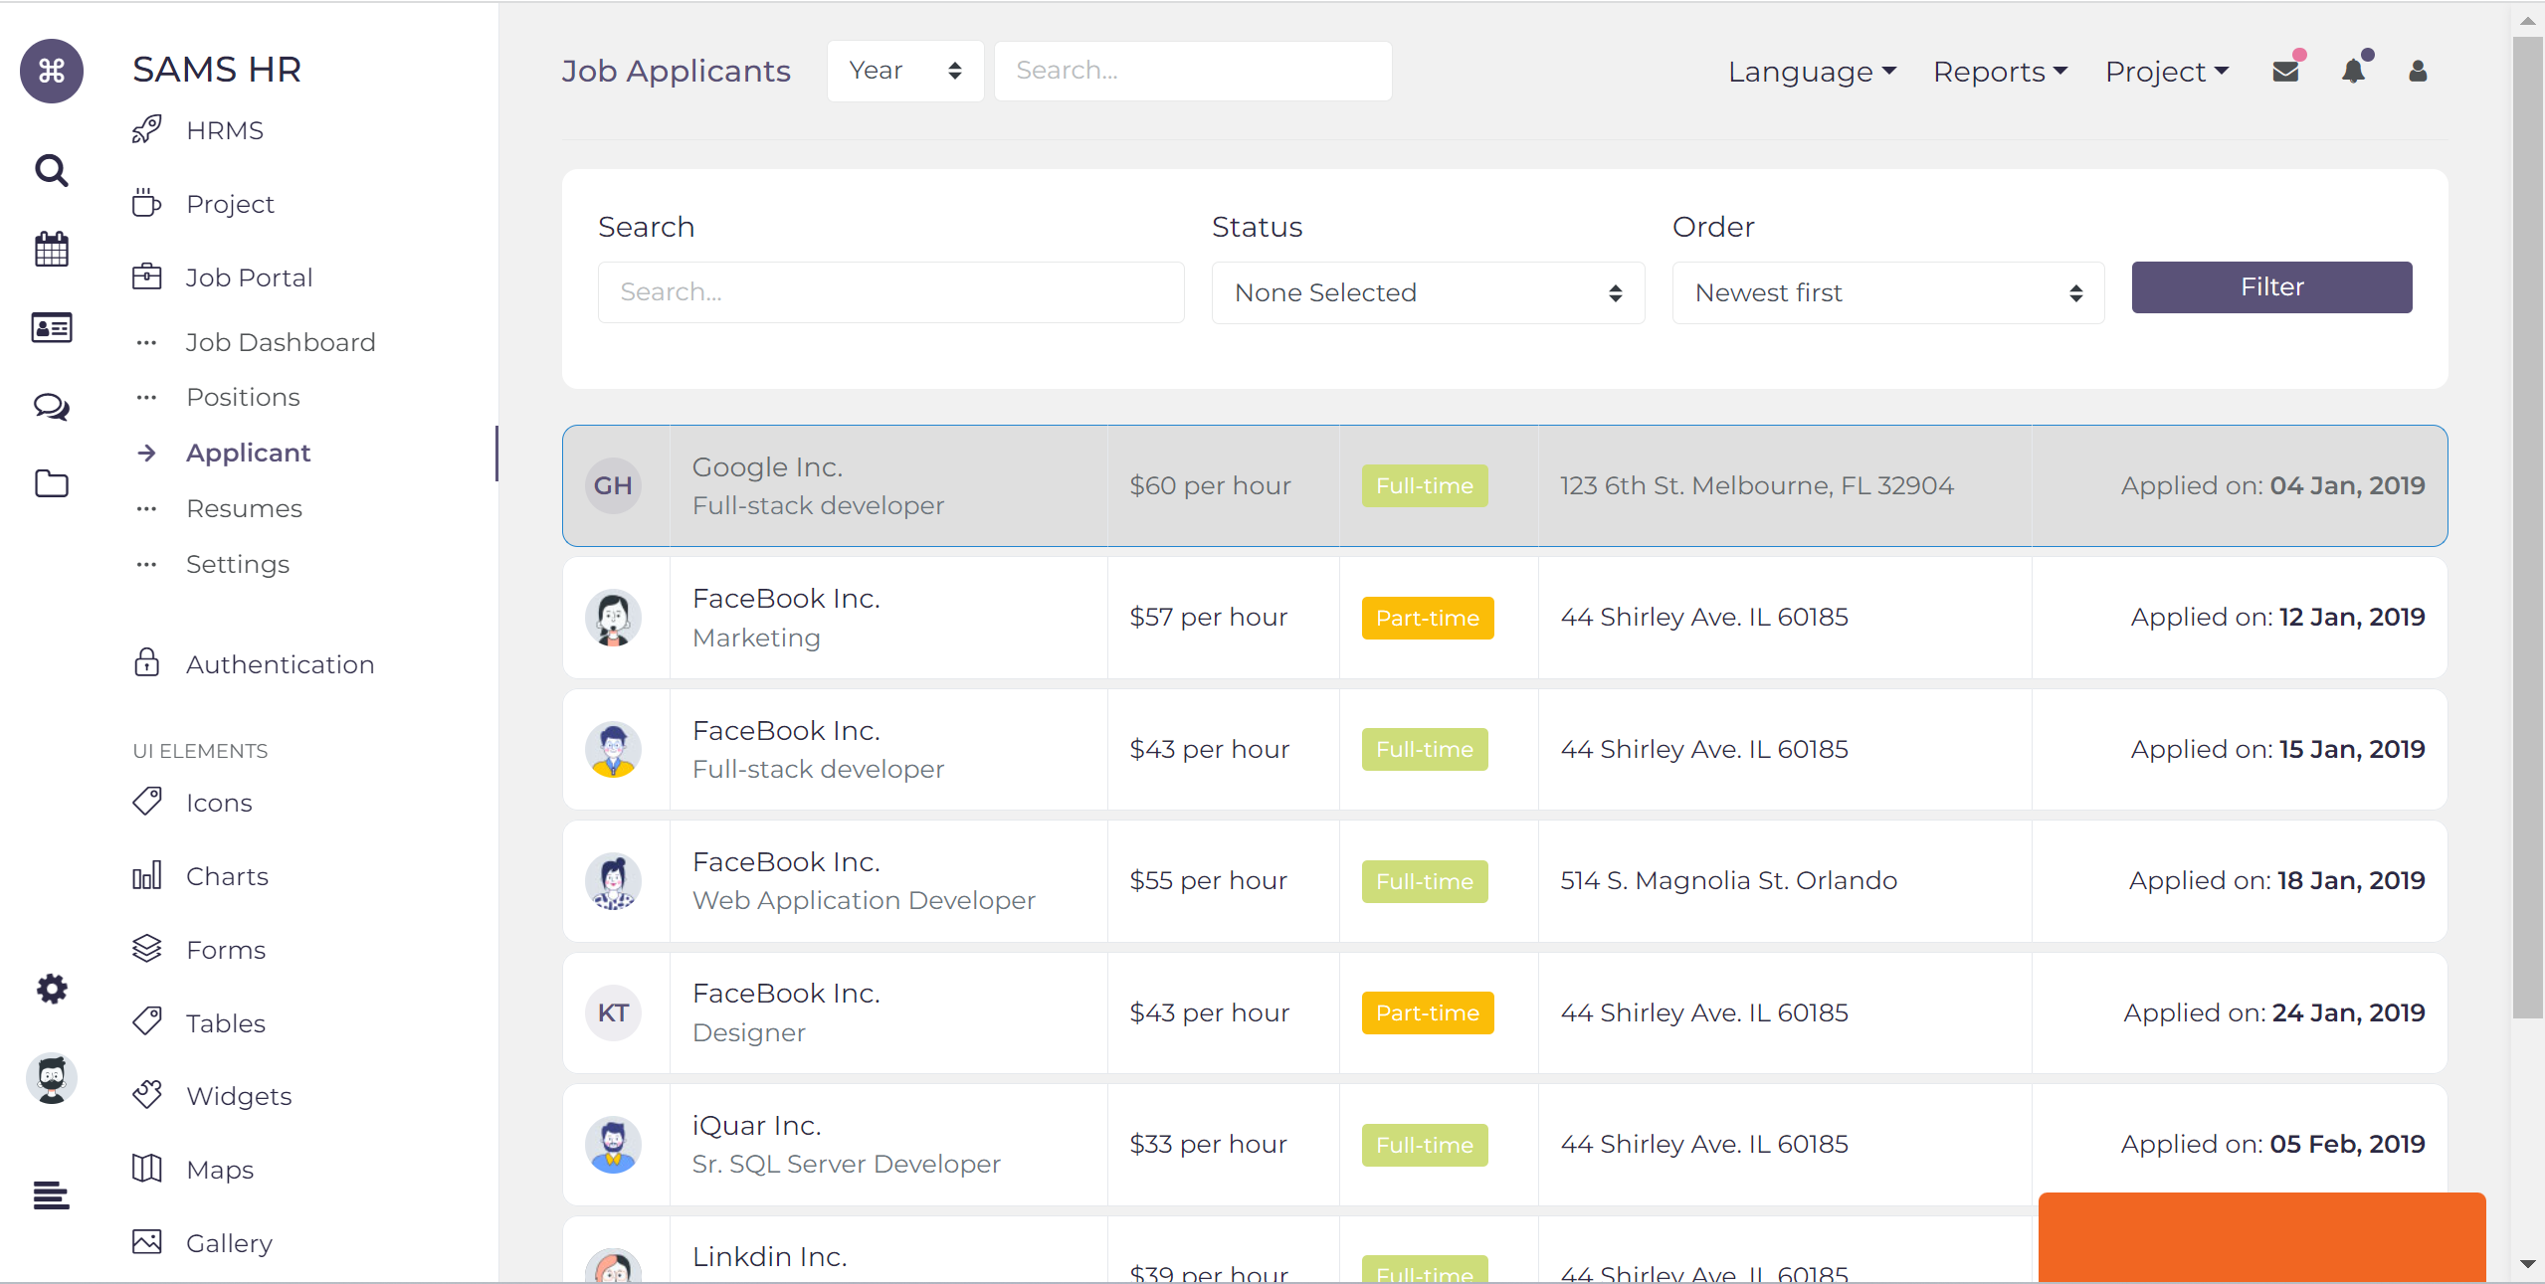Open the calendar icon in left rail
The image size is (2545, 1284).
click(52, 249)
